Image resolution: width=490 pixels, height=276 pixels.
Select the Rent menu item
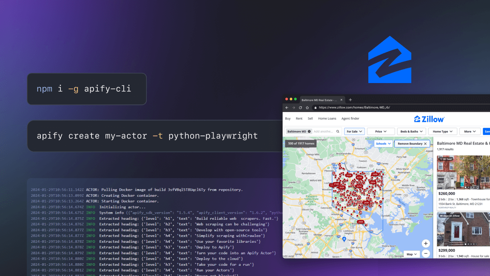[x=299, y=118]
